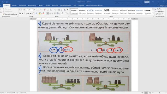Open the clipboard pane launcher
The width and height of the screenshot is (167, 94).
pos(17,17)
